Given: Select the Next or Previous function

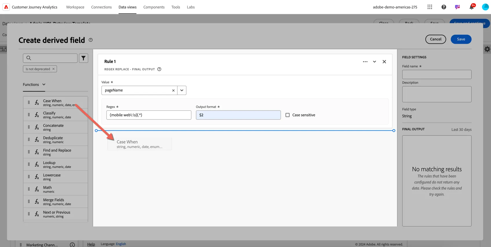Looking at the screenshot, I should (x=55, y=214).
